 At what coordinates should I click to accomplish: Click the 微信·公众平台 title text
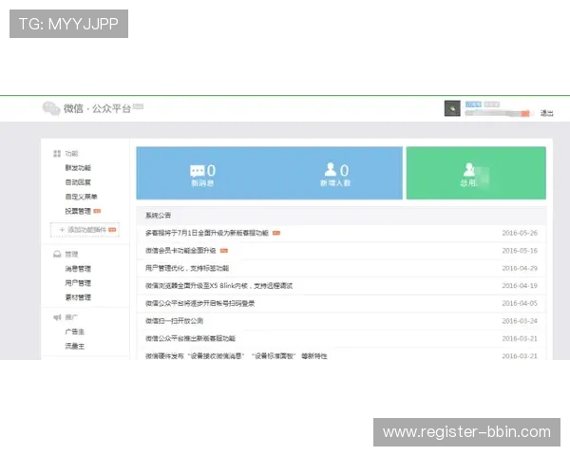97,108
